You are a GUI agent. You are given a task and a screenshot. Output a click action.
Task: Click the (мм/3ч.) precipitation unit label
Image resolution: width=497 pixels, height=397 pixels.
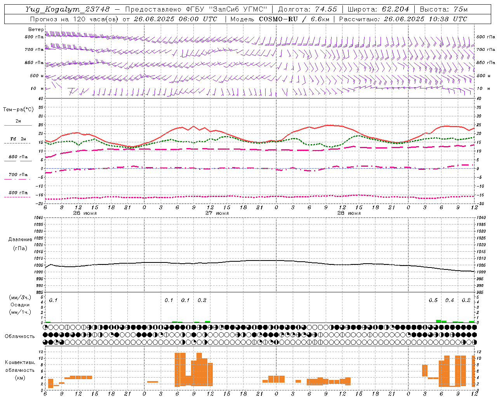point(20,297)
